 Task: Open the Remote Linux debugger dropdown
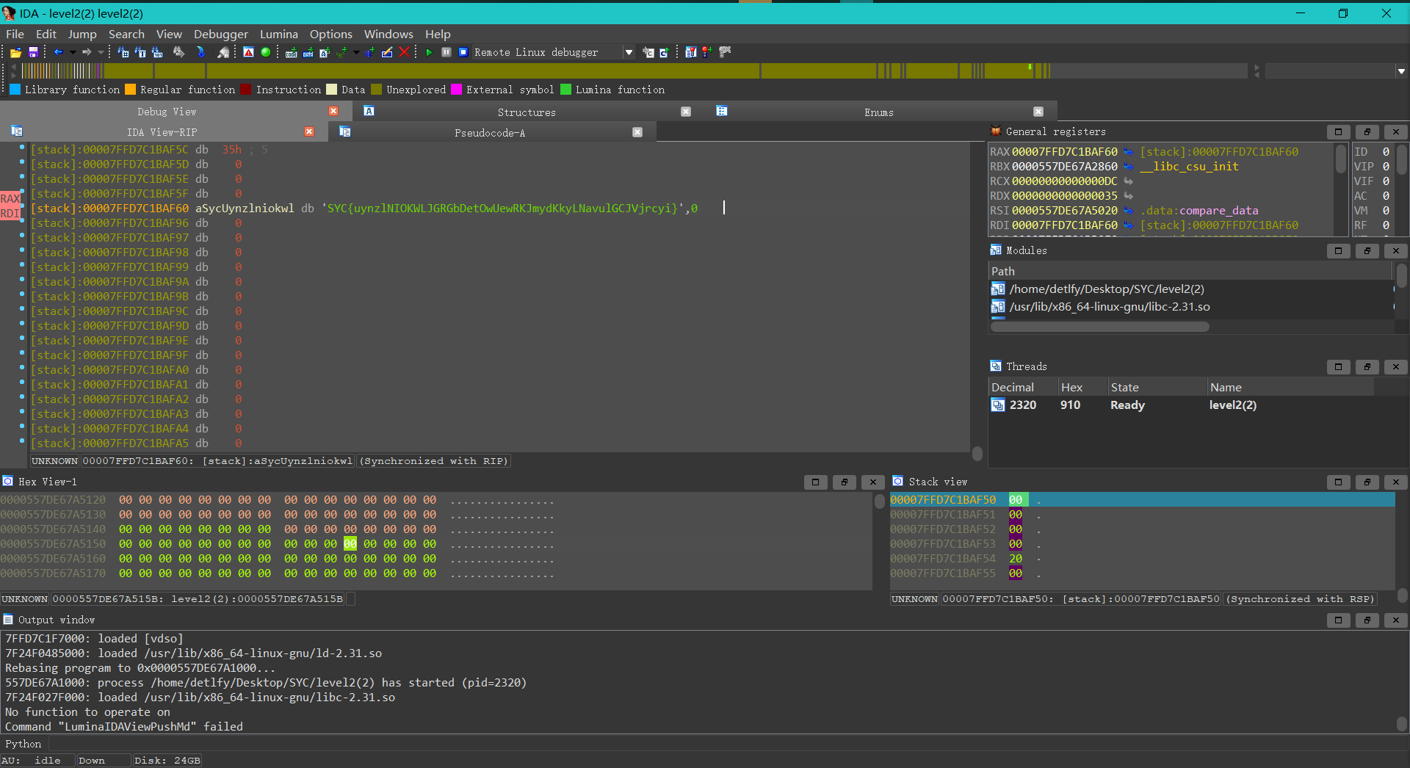[629, 52]
